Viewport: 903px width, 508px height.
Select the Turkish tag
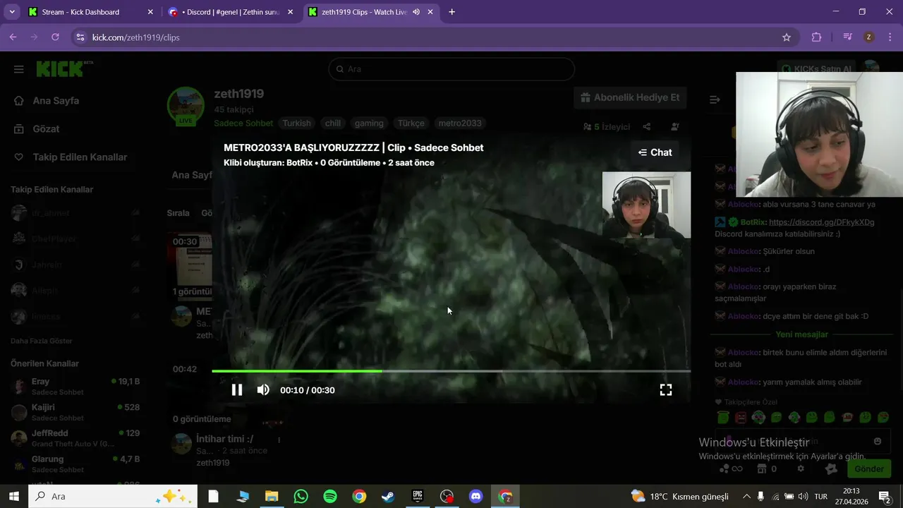click(x=297, y=123)
